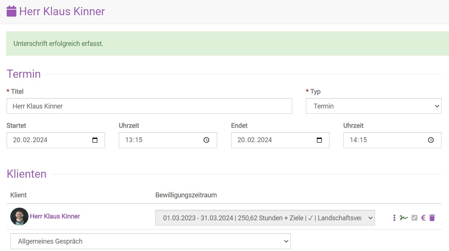Viewport: 449px width, 251px height.
Task: Open the Allgemeines Gespräch dropdown
Action: tap(150, 241)
